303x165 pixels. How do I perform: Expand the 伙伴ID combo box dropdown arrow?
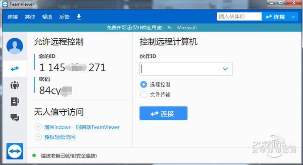pos(226,69)
